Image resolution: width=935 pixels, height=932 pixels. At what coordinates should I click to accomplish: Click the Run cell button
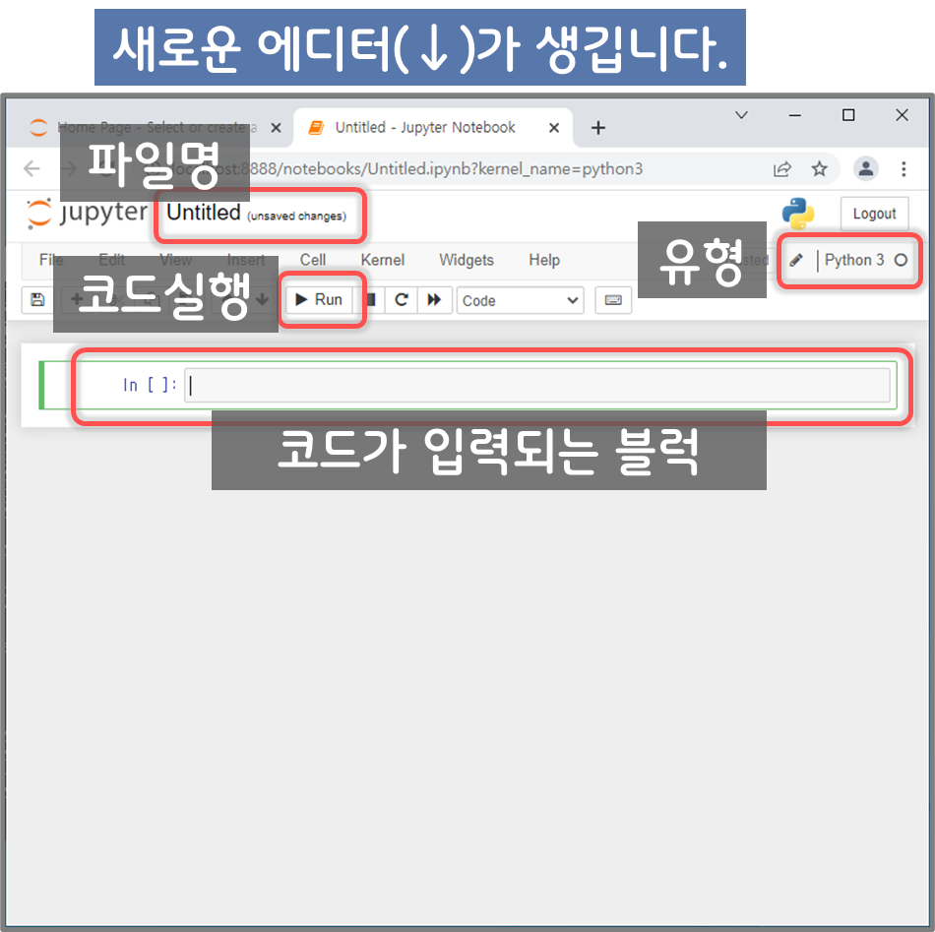tap(319, 300)
